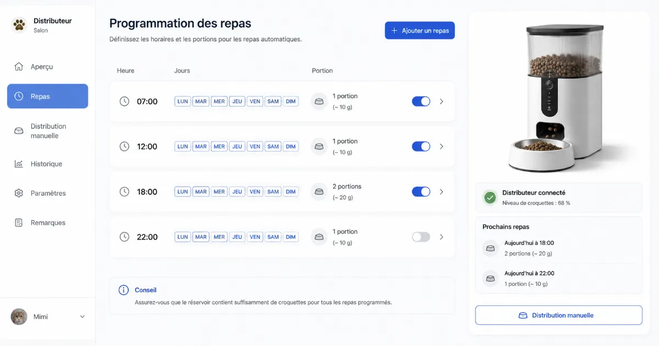The image size is (659, 346).
Task: Click the bowl icon in the 12:00 row
Action: [x=319, y=147]
